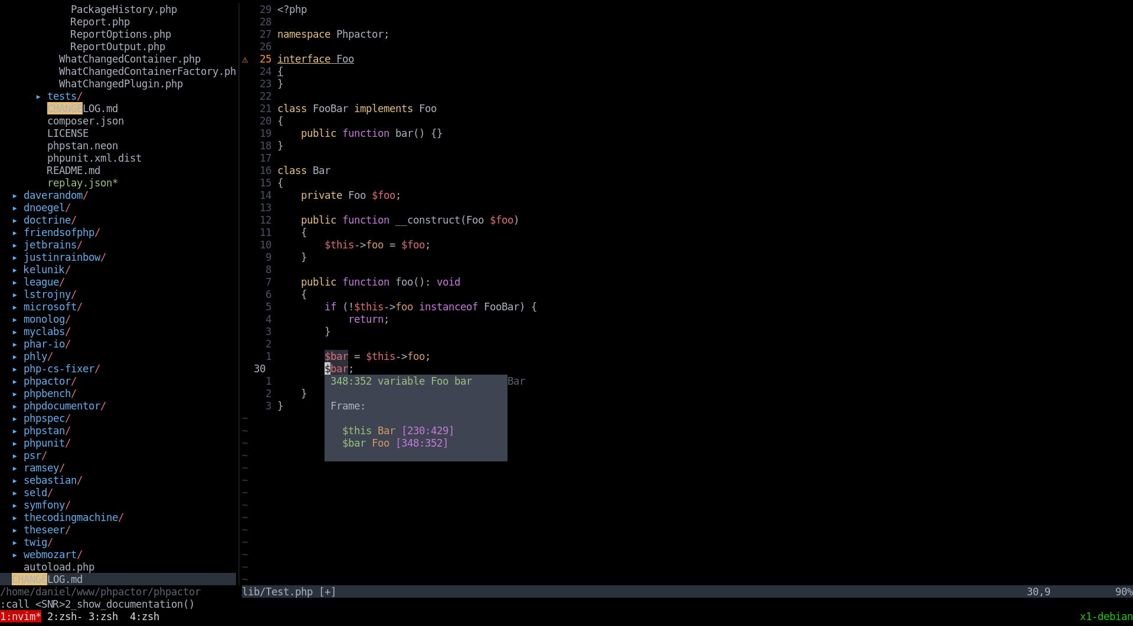
Task: Open the phpunit/ folder
Action: [47, 443]
